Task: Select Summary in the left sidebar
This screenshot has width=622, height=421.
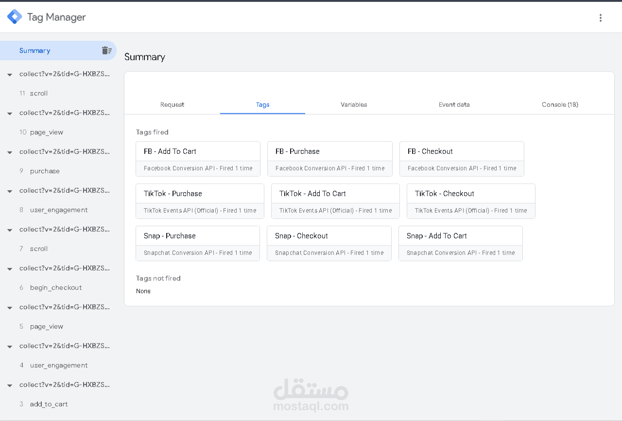Action: click(x=58, y=51)
